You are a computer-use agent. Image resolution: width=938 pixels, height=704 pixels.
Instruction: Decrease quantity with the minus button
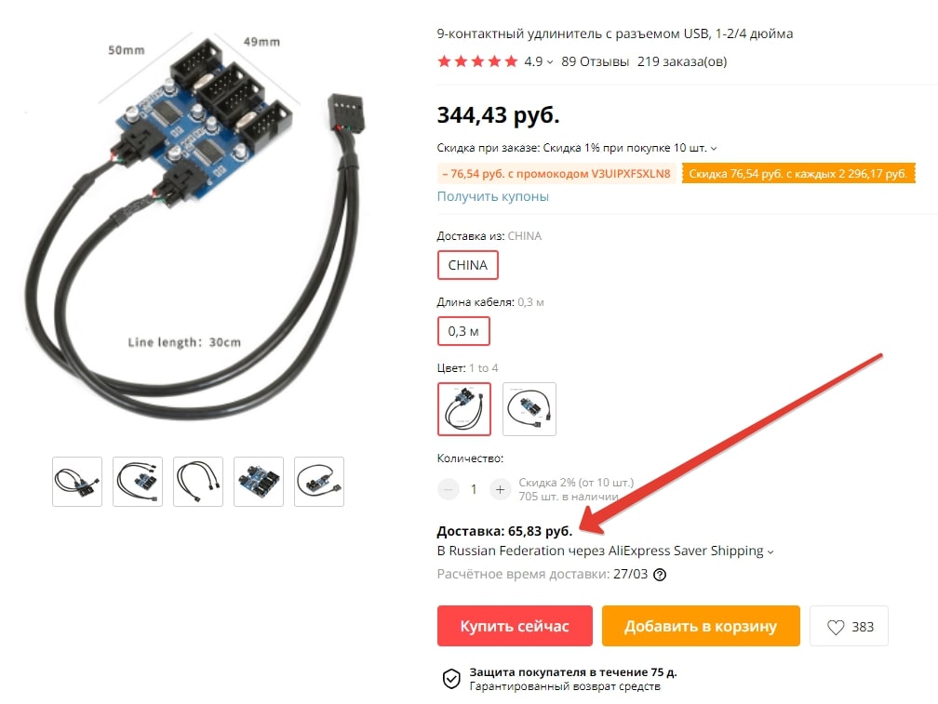coord(448,489)
